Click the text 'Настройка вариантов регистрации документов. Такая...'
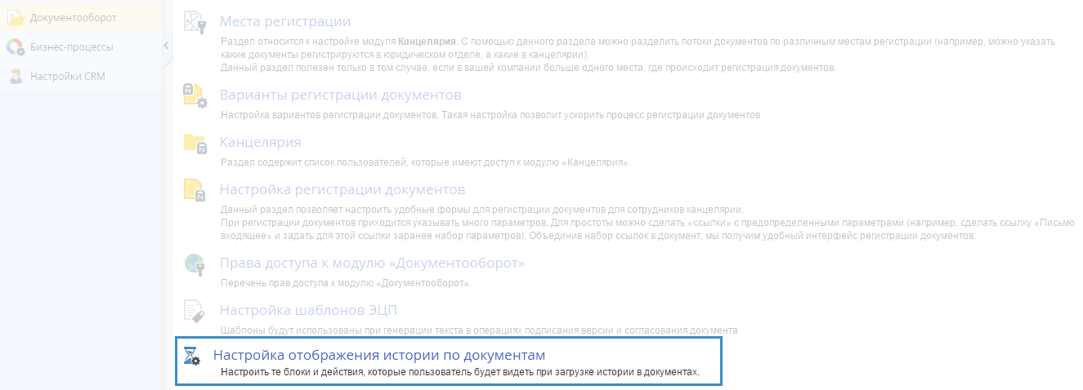Viewport: 1083px width, 390px height. (x=491, y=115)
